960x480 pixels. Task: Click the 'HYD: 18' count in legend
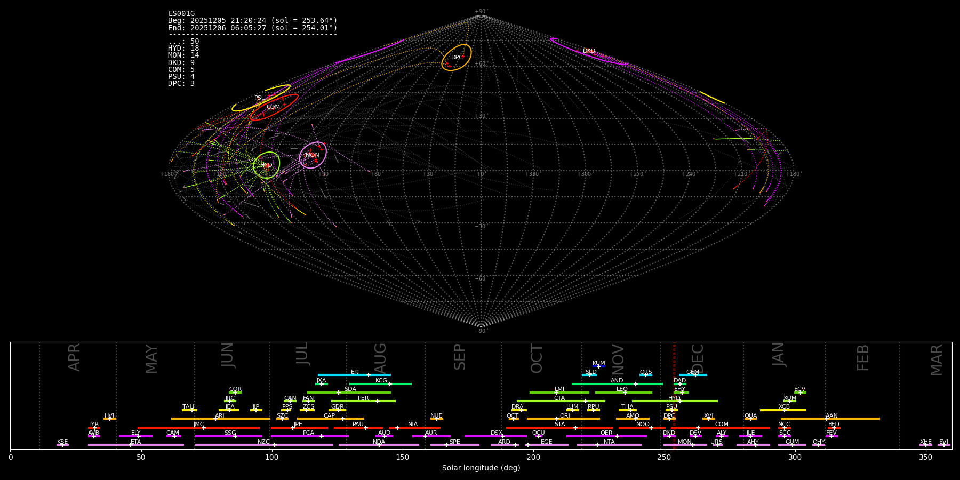click(x=183, y=49)
